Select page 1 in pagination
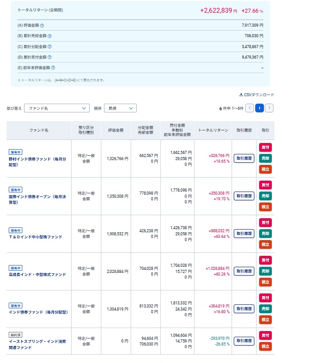 coord(259,108)
